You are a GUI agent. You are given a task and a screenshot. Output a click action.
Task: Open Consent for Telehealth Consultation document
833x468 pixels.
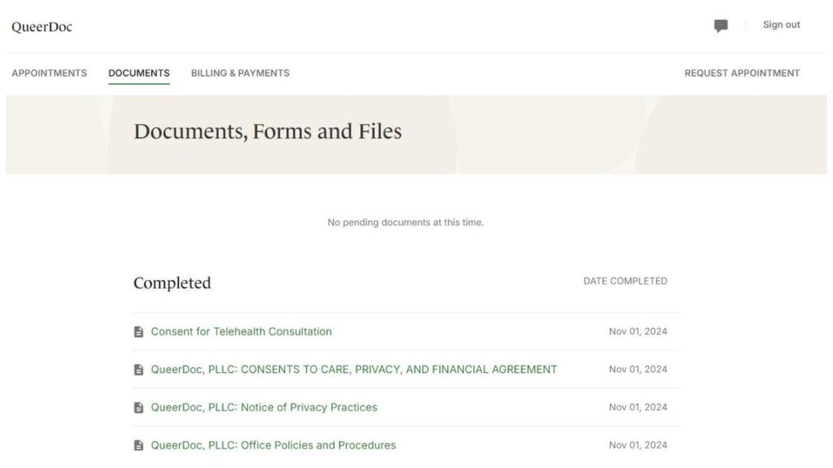242,331
